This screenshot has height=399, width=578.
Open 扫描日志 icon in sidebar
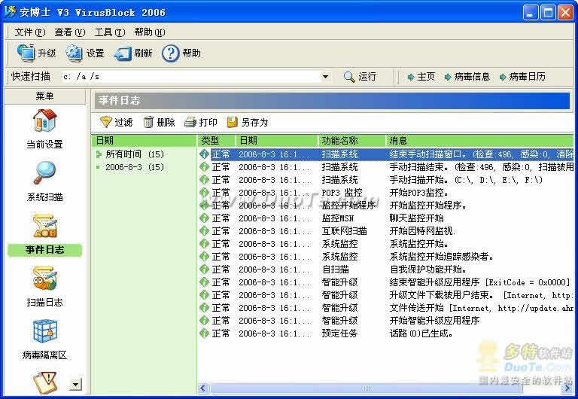(x=44, y=278)
